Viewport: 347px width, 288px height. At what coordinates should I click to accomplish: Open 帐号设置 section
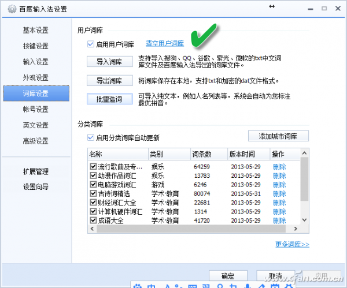click(36, 109)
